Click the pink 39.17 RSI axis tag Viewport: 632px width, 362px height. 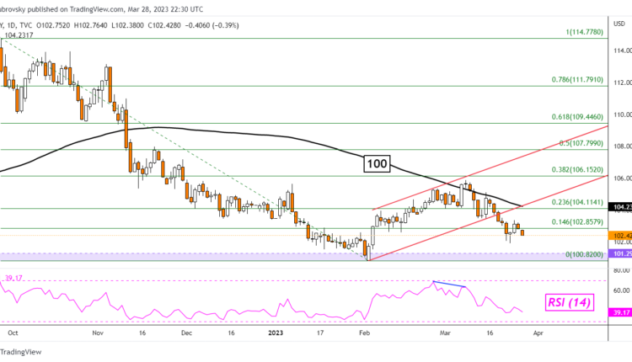tap(621, 311)
